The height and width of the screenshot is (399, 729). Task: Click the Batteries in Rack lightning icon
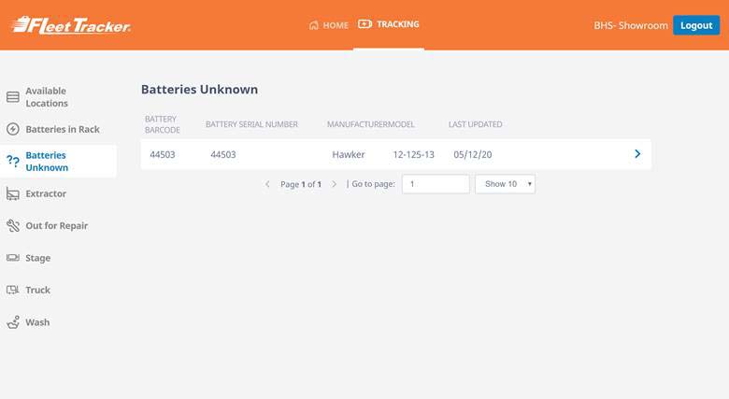pyautogui.click(x=13, y=129)
